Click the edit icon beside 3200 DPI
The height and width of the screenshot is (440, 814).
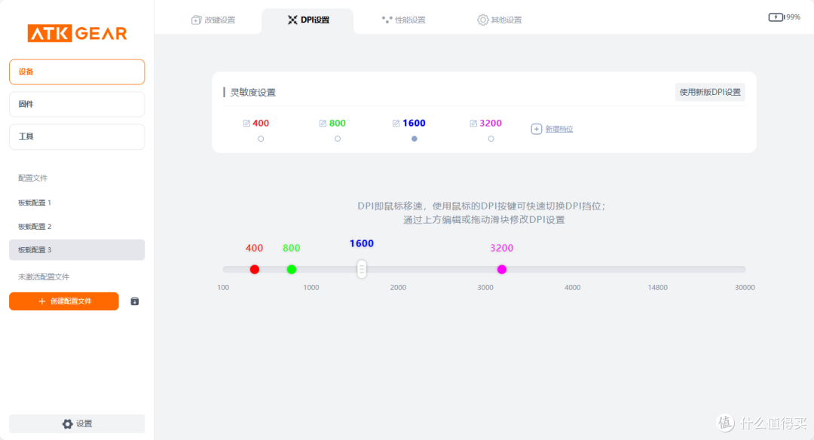tap(473, 124)
